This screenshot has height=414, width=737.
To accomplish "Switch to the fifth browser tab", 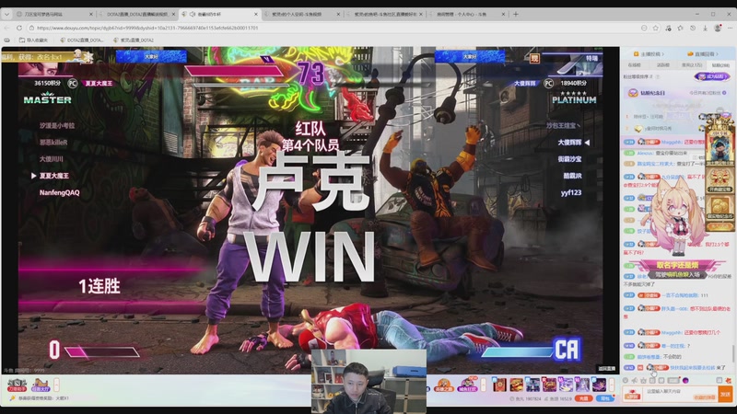I will click(x=384, y=14).
